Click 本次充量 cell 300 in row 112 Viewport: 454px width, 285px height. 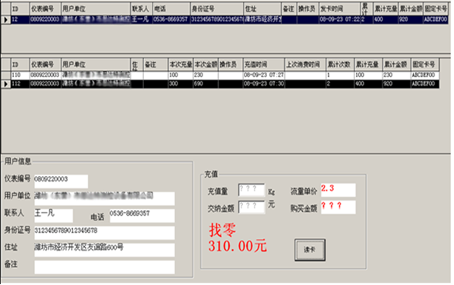[x=181, y=84]
